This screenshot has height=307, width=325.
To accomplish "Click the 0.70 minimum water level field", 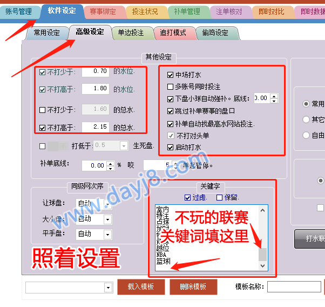I will tap(96, 72).
